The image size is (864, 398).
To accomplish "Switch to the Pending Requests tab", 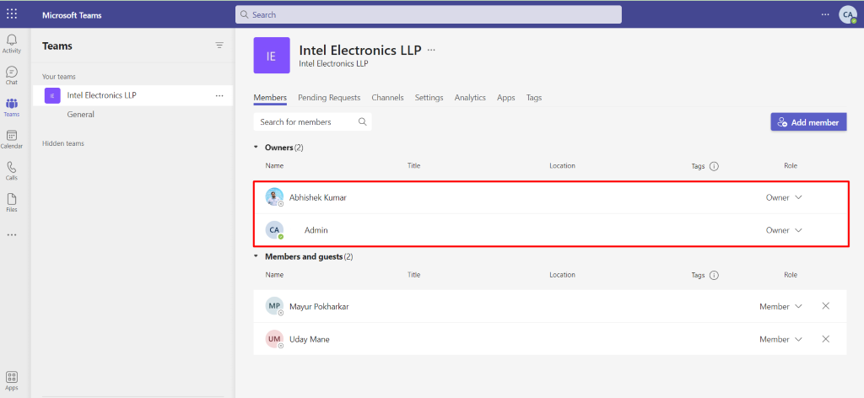I will (329, 98).
